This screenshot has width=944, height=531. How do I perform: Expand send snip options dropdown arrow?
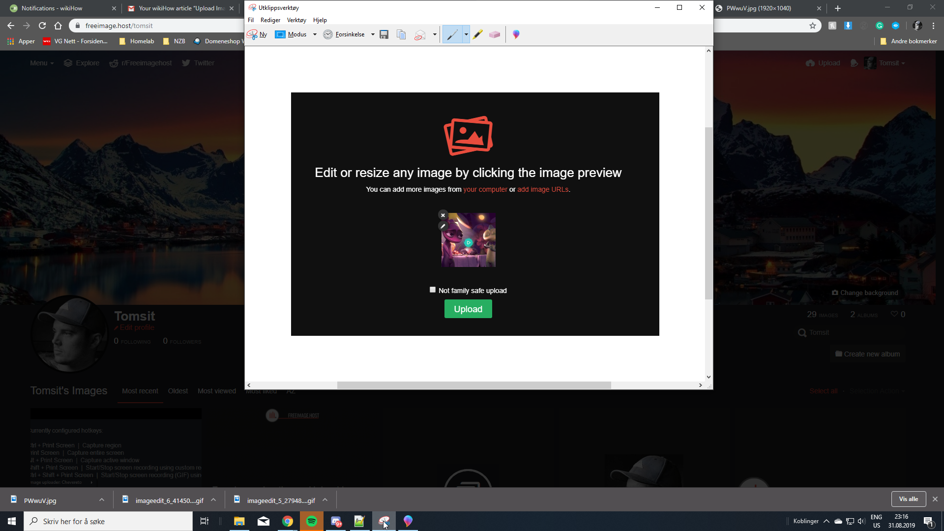click(435, 34)
